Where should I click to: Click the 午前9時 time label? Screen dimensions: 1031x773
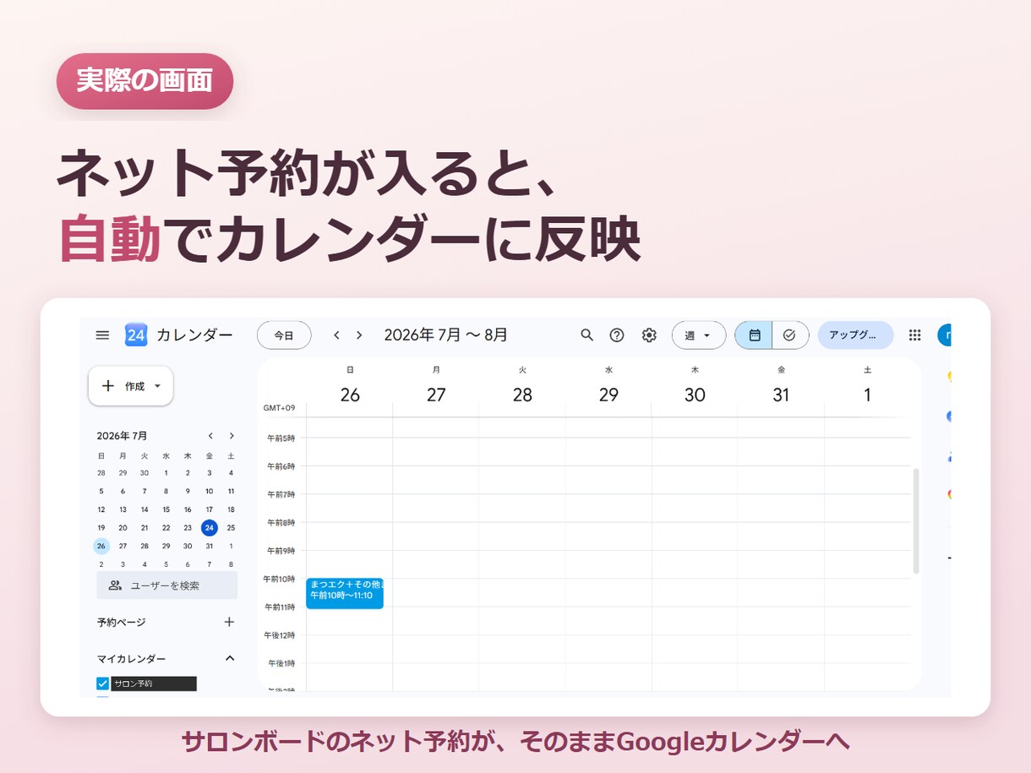(281, 551)
